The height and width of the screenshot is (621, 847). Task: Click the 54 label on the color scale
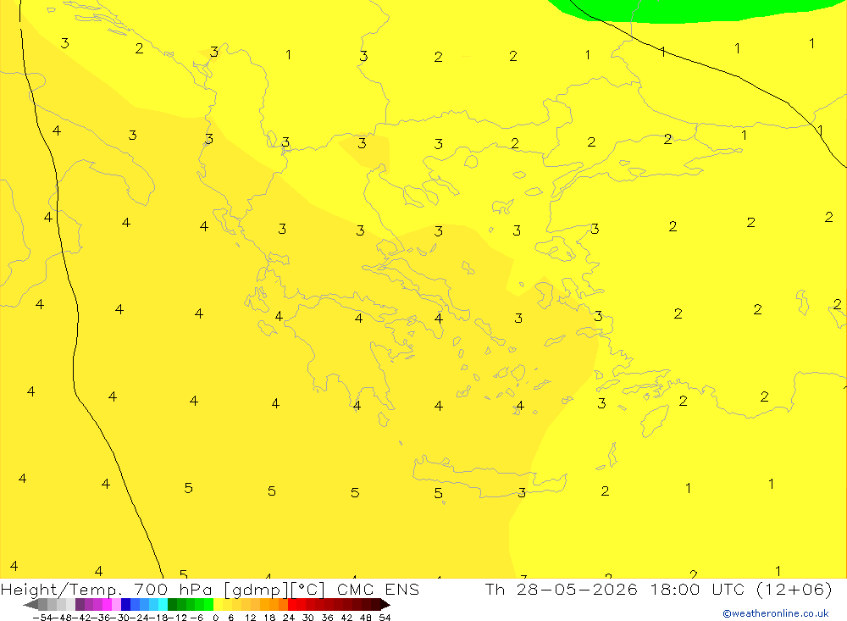pyautogui.click(x=385, y=618)
